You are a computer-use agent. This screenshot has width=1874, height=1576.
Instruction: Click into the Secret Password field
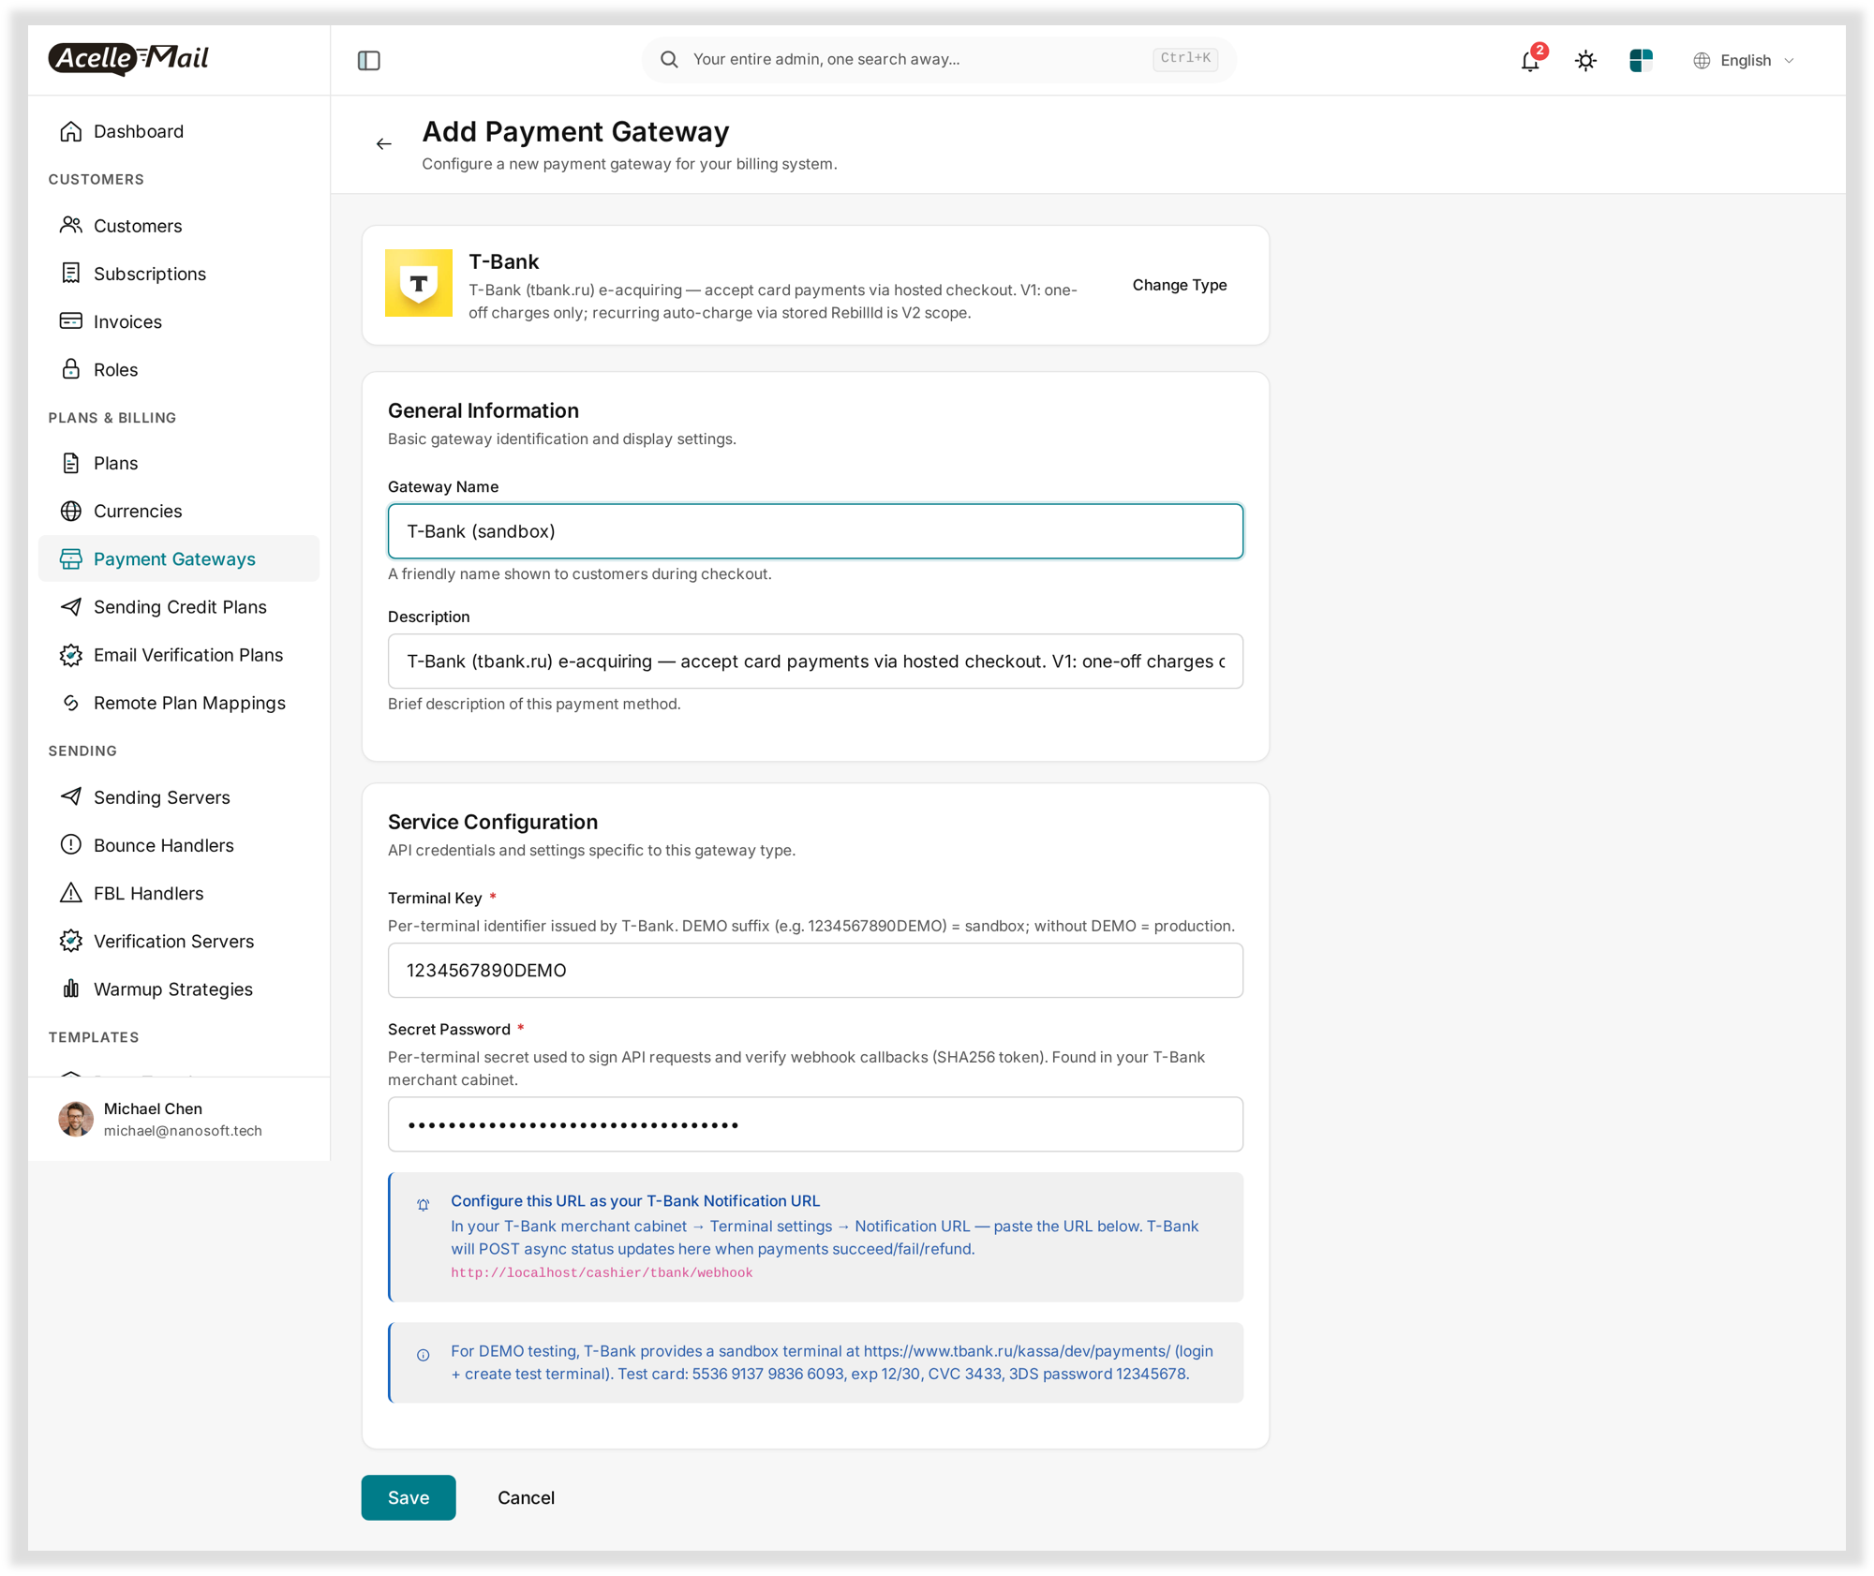[815, 1124]
